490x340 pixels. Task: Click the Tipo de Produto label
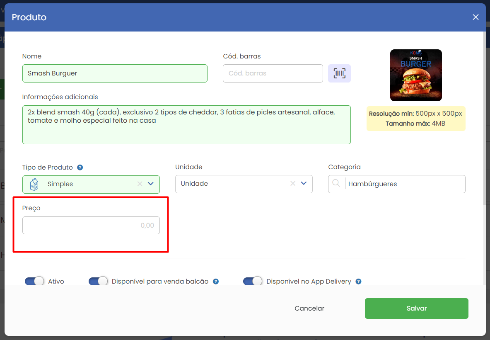pyautogui.click(x=48, y=168)
